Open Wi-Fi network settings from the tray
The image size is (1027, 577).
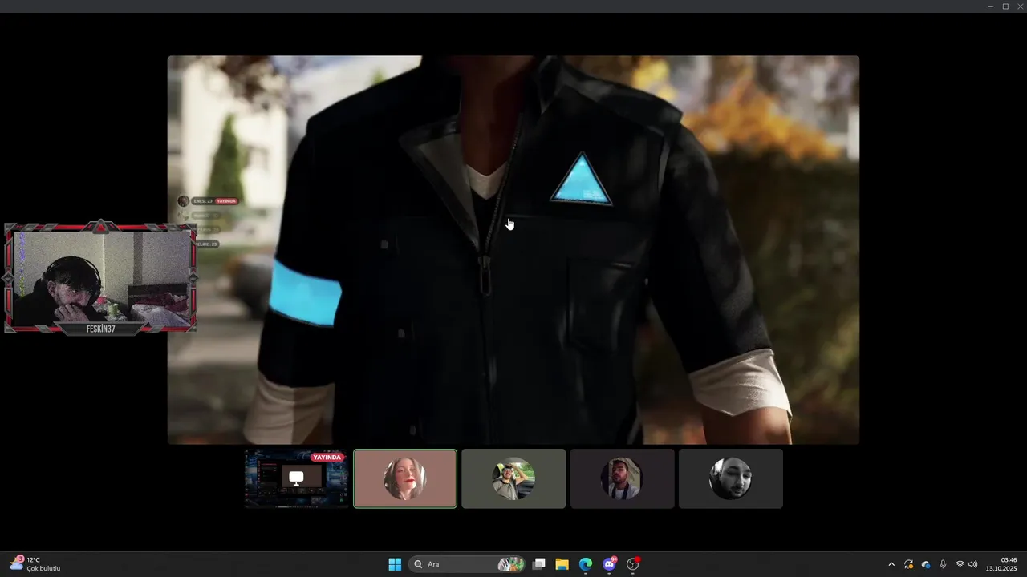pos(960,564)
